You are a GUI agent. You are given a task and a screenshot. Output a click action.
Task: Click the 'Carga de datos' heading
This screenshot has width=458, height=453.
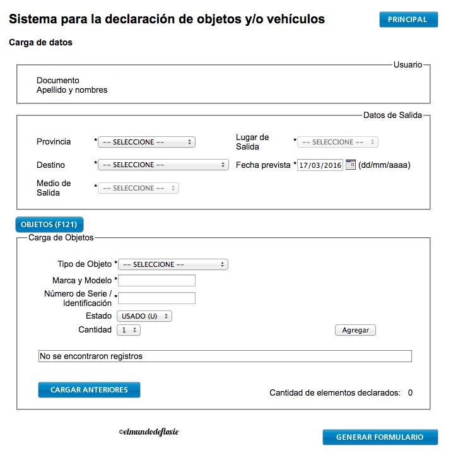pos(40,42)
